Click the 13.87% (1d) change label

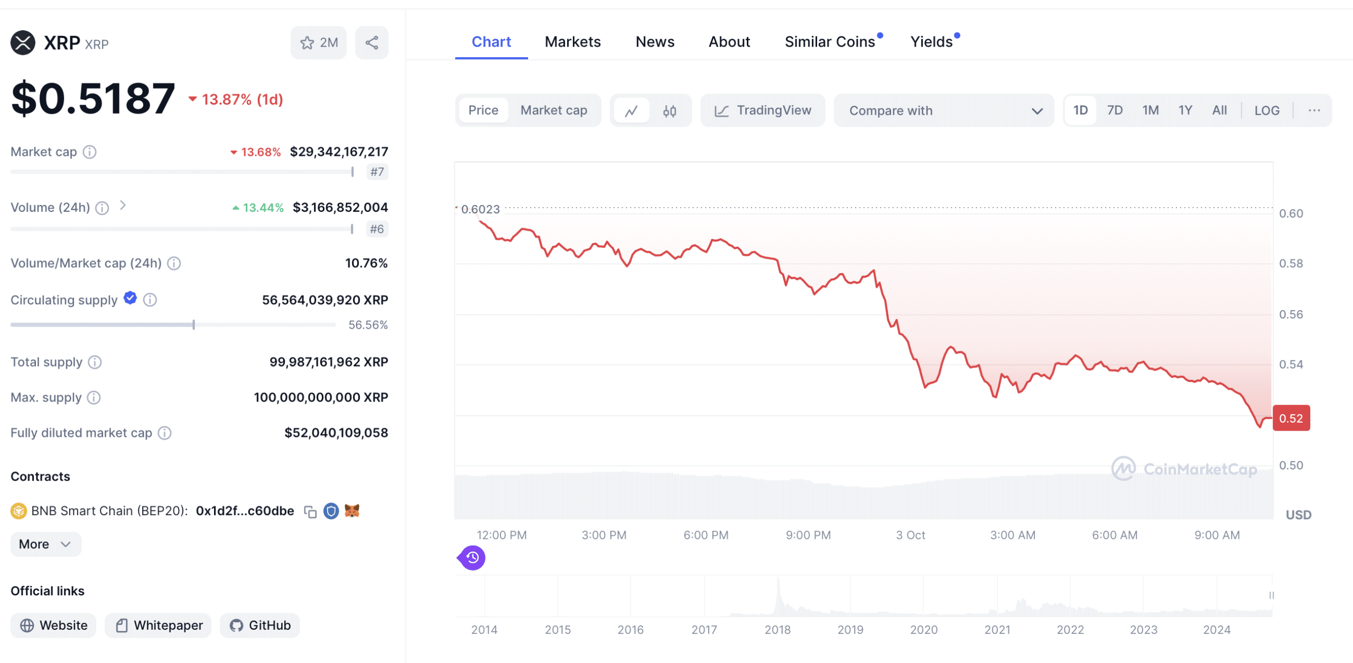(236, 100)
